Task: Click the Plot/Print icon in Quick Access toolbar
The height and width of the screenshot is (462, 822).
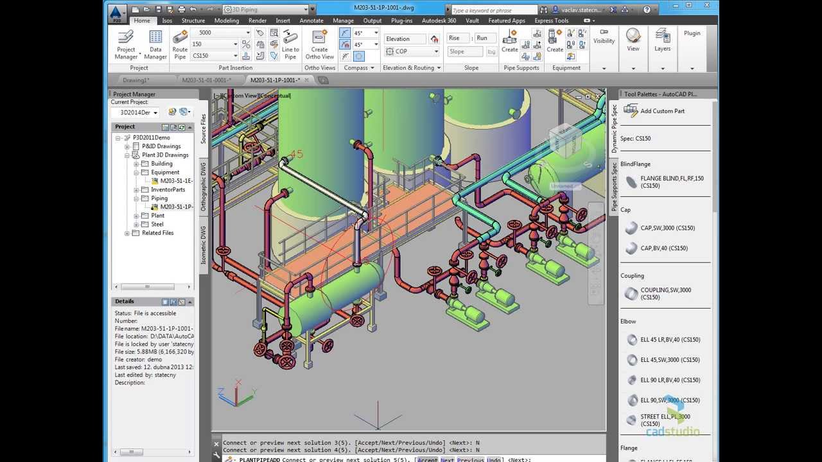Action: click(x=181, y=10)
